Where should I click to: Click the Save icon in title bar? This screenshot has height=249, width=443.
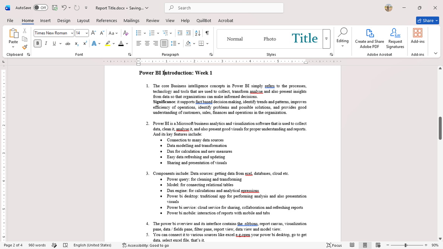coord(55,8)
